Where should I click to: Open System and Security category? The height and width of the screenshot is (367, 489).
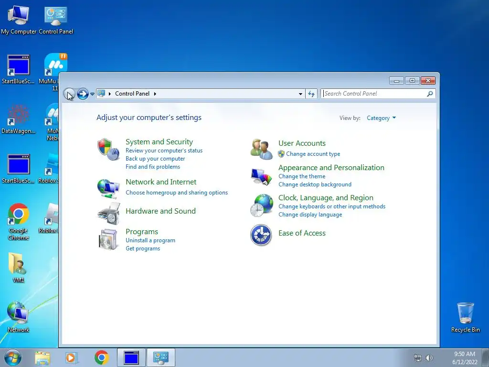pyautogui.click(x=159, y=141)
